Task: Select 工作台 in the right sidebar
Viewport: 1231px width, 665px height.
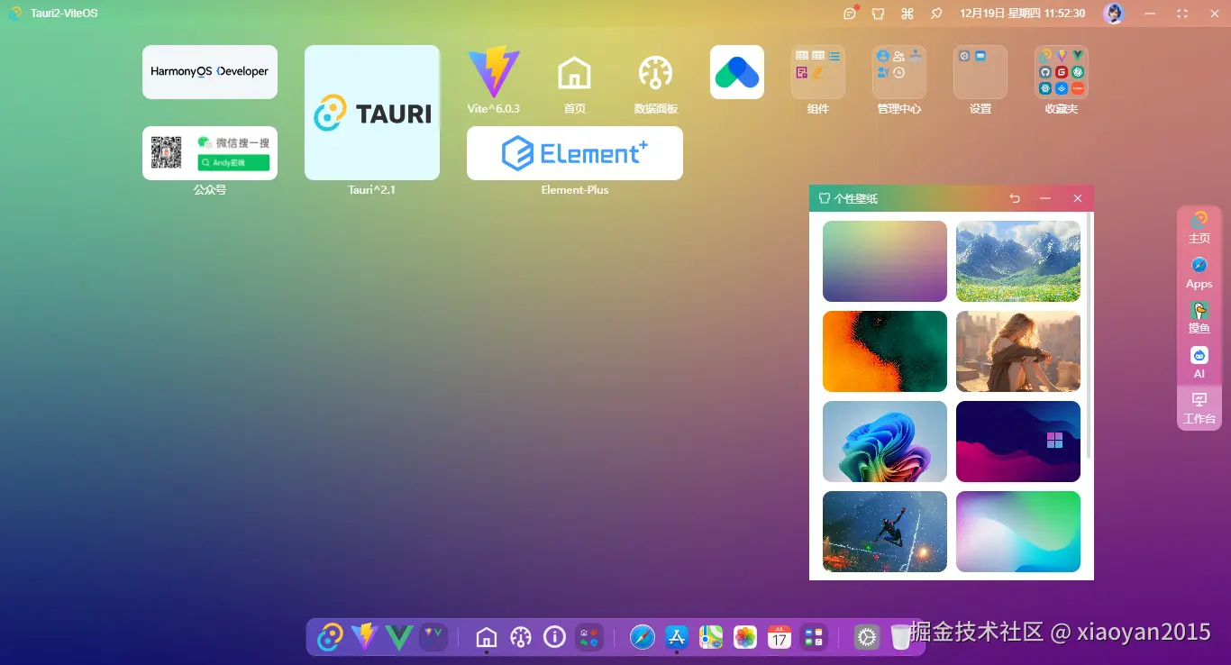Action: (1199, 408)
